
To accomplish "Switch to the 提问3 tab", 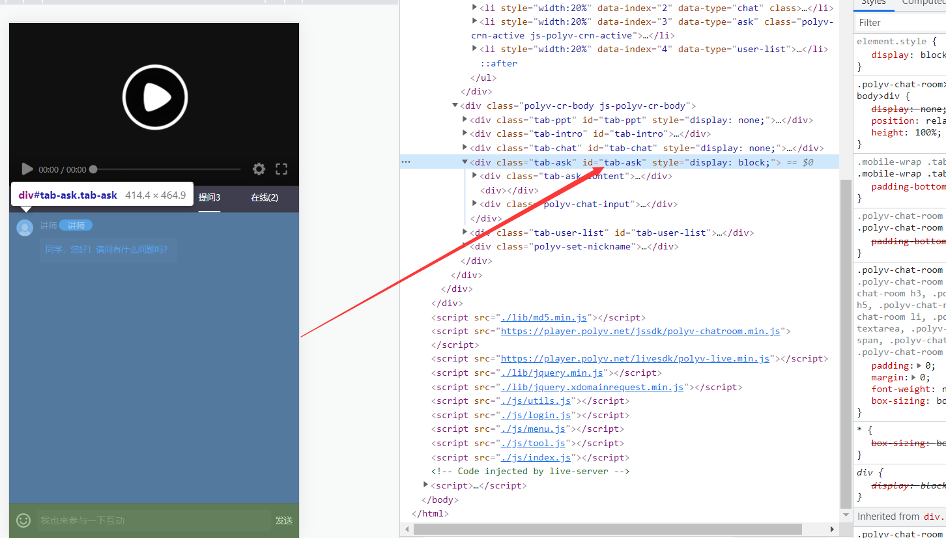I will (x=210, y=197).
